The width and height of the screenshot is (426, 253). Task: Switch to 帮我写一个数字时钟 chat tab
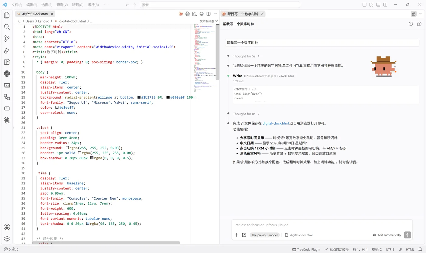pos(243,14)
